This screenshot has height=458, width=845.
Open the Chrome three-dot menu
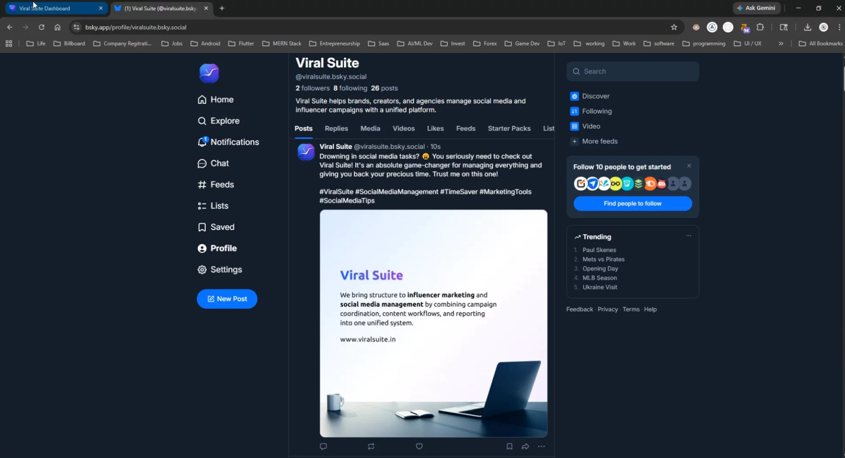click(839, 27)
